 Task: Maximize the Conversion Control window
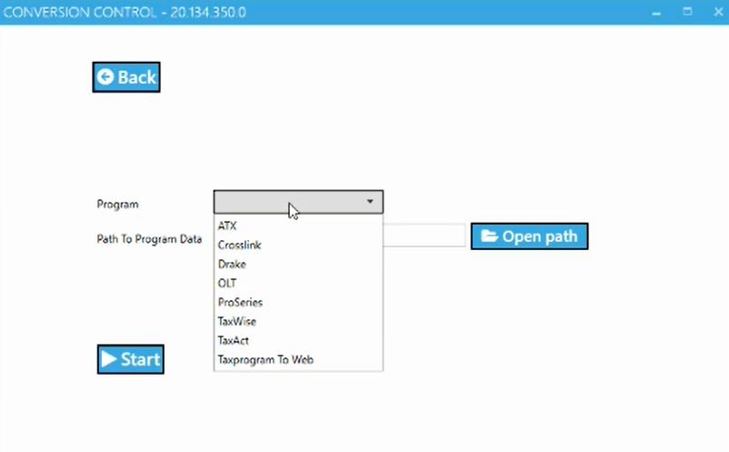[687, 12]
